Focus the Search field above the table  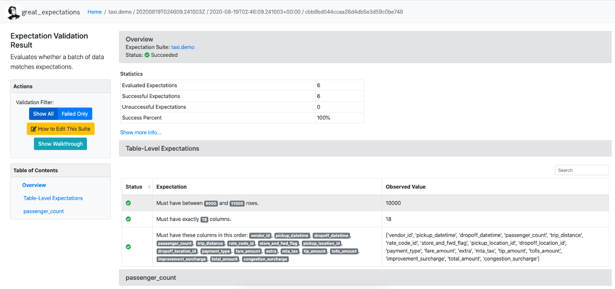[x=582, y=170]
